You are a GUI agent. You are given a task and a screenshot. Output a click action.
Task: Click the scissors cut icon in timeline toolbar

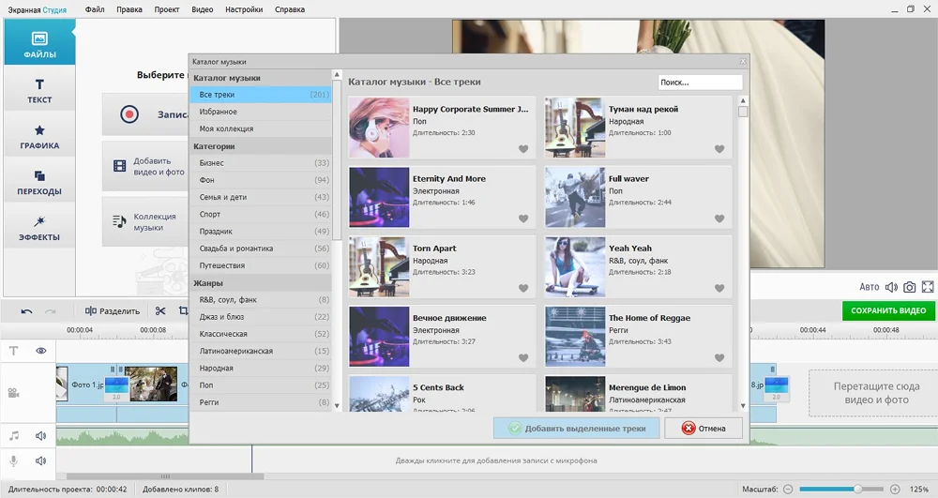[160, 311]
